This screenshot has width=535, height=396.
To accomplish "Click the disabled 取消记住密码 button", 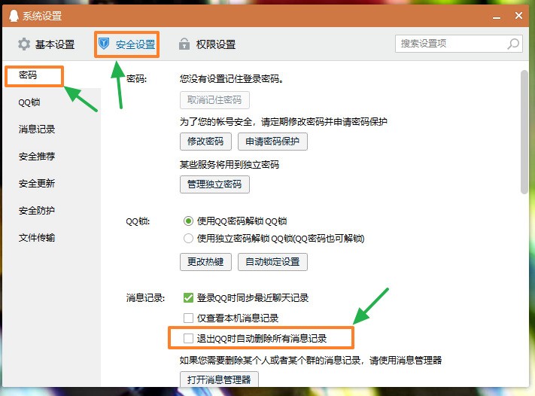I will [214, 100].
